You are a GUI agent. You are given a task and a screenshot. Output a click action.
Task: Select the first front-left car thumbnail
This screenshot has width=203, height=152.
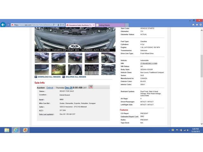tap(42, 58)
